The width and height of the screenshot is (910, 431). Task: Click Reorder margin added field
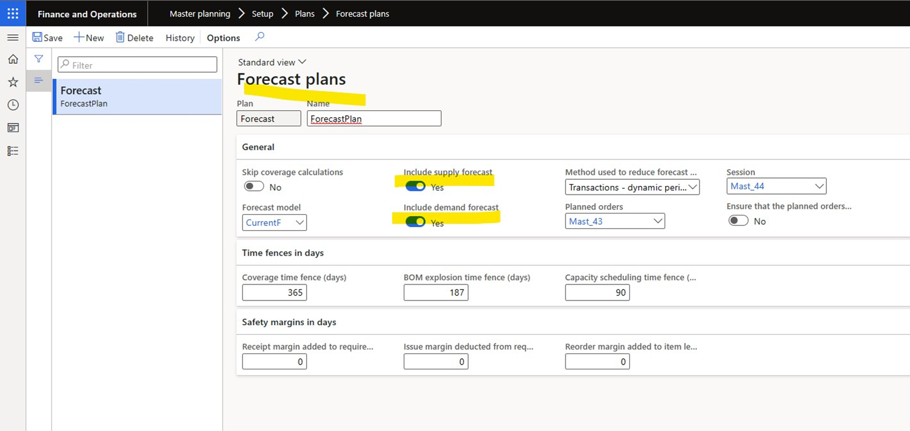click(x=597, y=361)
